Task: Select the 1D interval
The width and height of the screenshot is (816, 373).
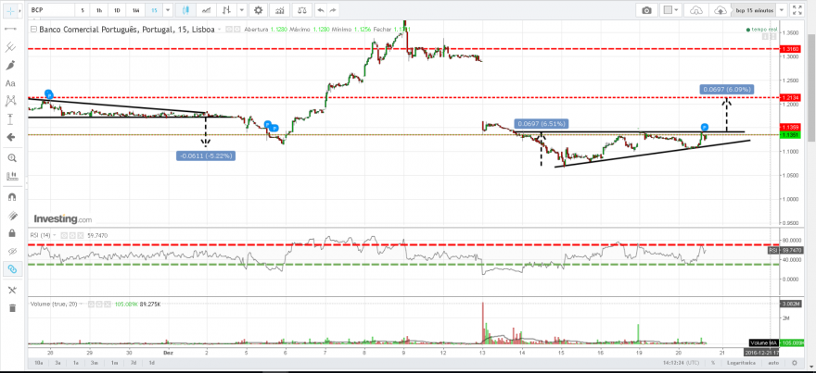Action: click(117, 10)
